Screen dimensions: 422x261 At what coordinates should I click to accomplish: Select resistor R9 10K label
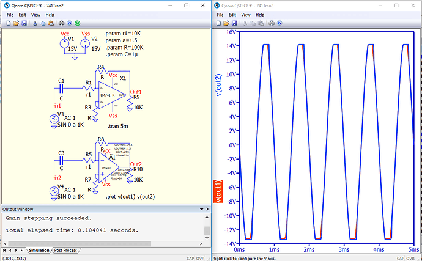point(138,108)
